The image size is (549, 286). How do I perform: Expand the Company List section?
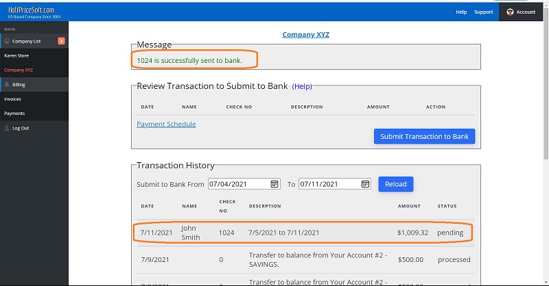pos(27,41)
